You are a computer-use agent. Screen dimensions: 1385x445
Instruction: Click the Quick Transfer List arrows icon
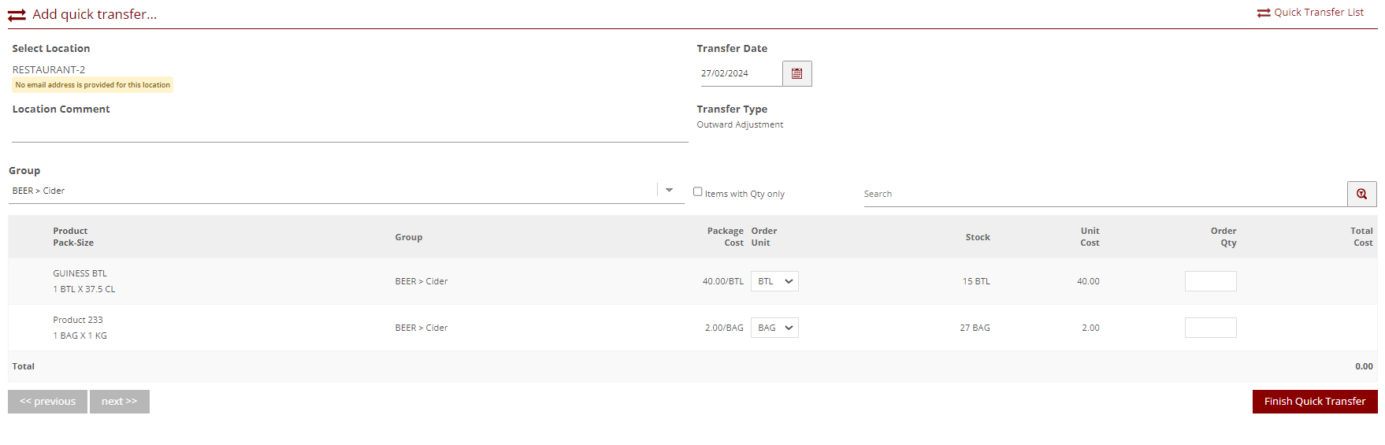coord(1264,13)
